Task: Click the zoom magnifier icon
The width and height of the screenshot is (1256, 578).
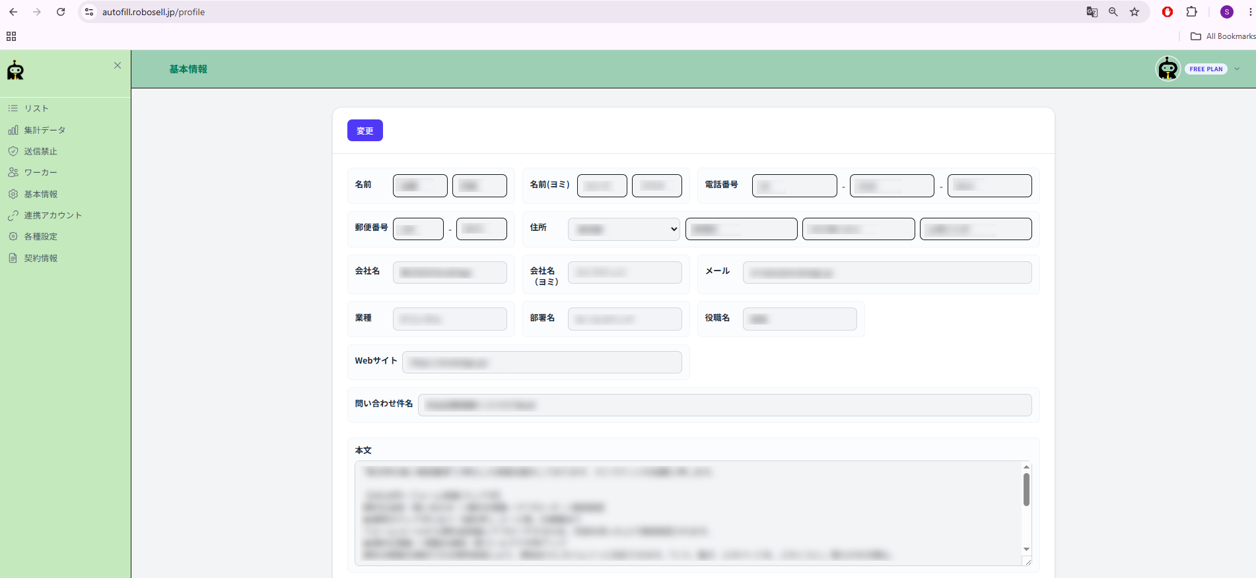Action: (x=1113, y=12)
